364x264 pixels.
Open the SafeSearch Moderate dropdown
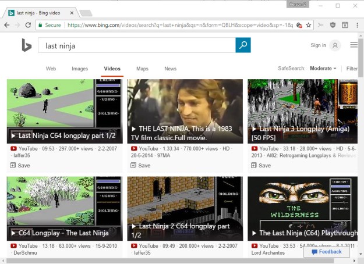coord(323,69)
